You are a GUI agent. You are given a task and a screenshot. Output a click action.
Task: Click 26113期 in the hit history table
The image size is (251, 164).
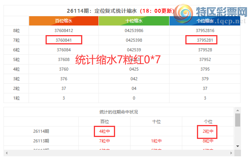[x=41, y=141]
